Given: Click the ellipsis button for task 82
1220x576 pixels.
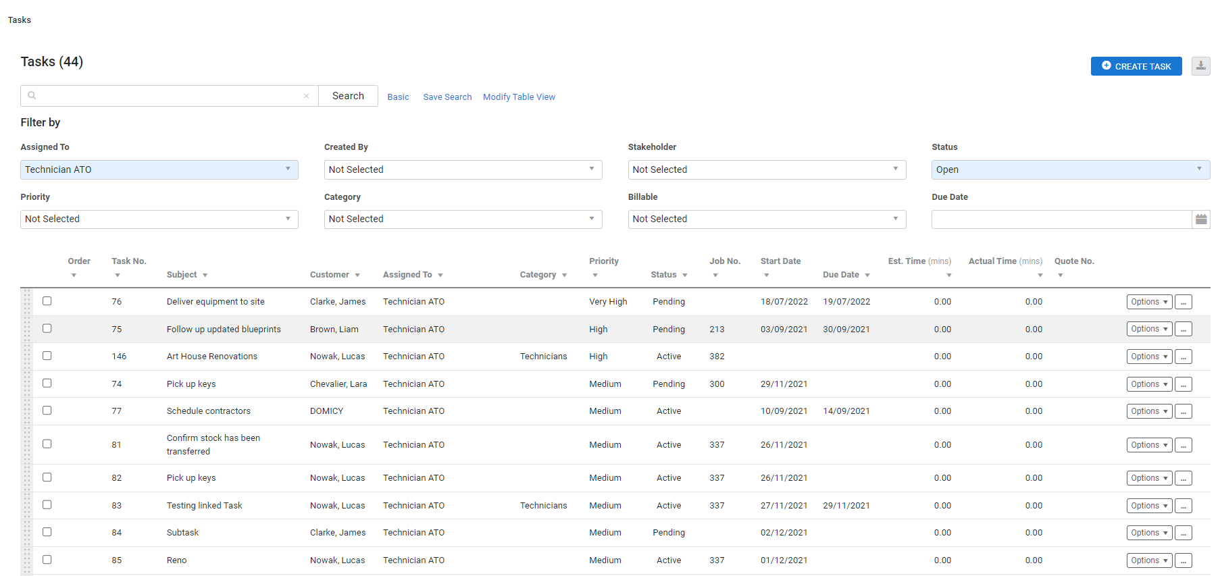Looking at the screenshot, I should pyautogui.click(x=1183, y=478).
